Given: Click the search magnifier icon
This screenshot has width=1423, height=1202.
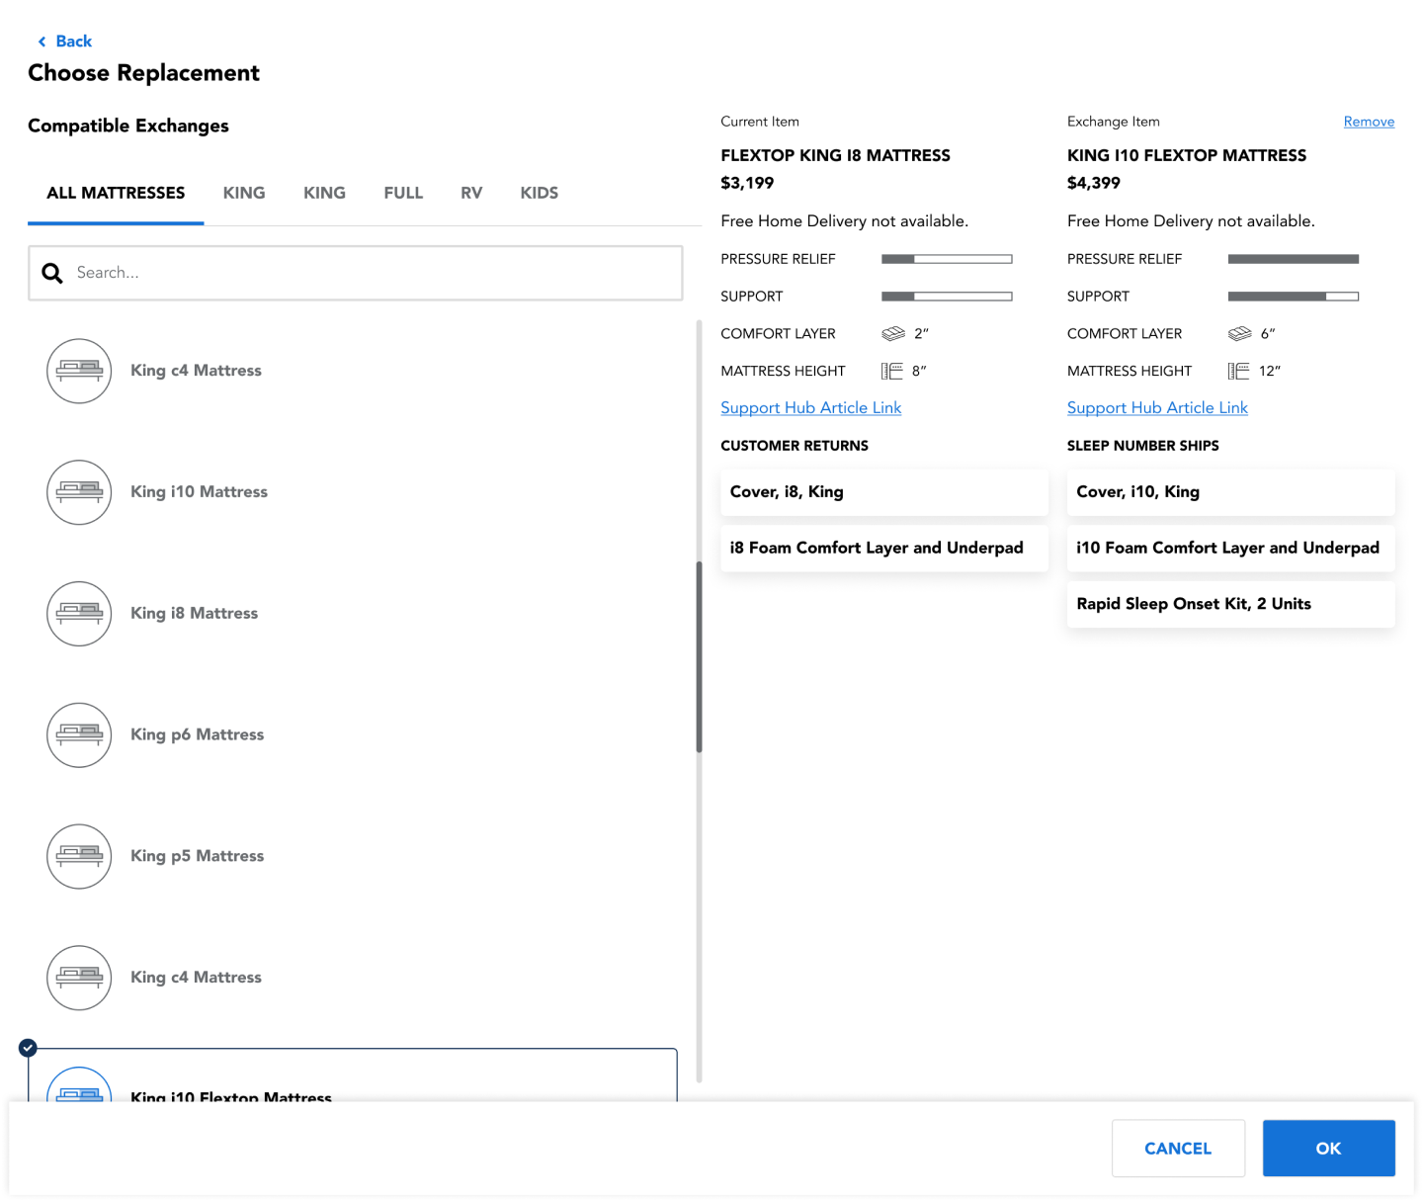Looking at the screenshot, I should pyautogui.click(x=52, y=273).
